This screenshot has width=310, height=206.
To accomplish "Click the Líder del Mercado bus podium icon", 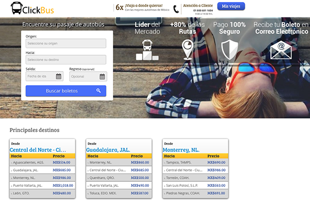I will point(147,50).
